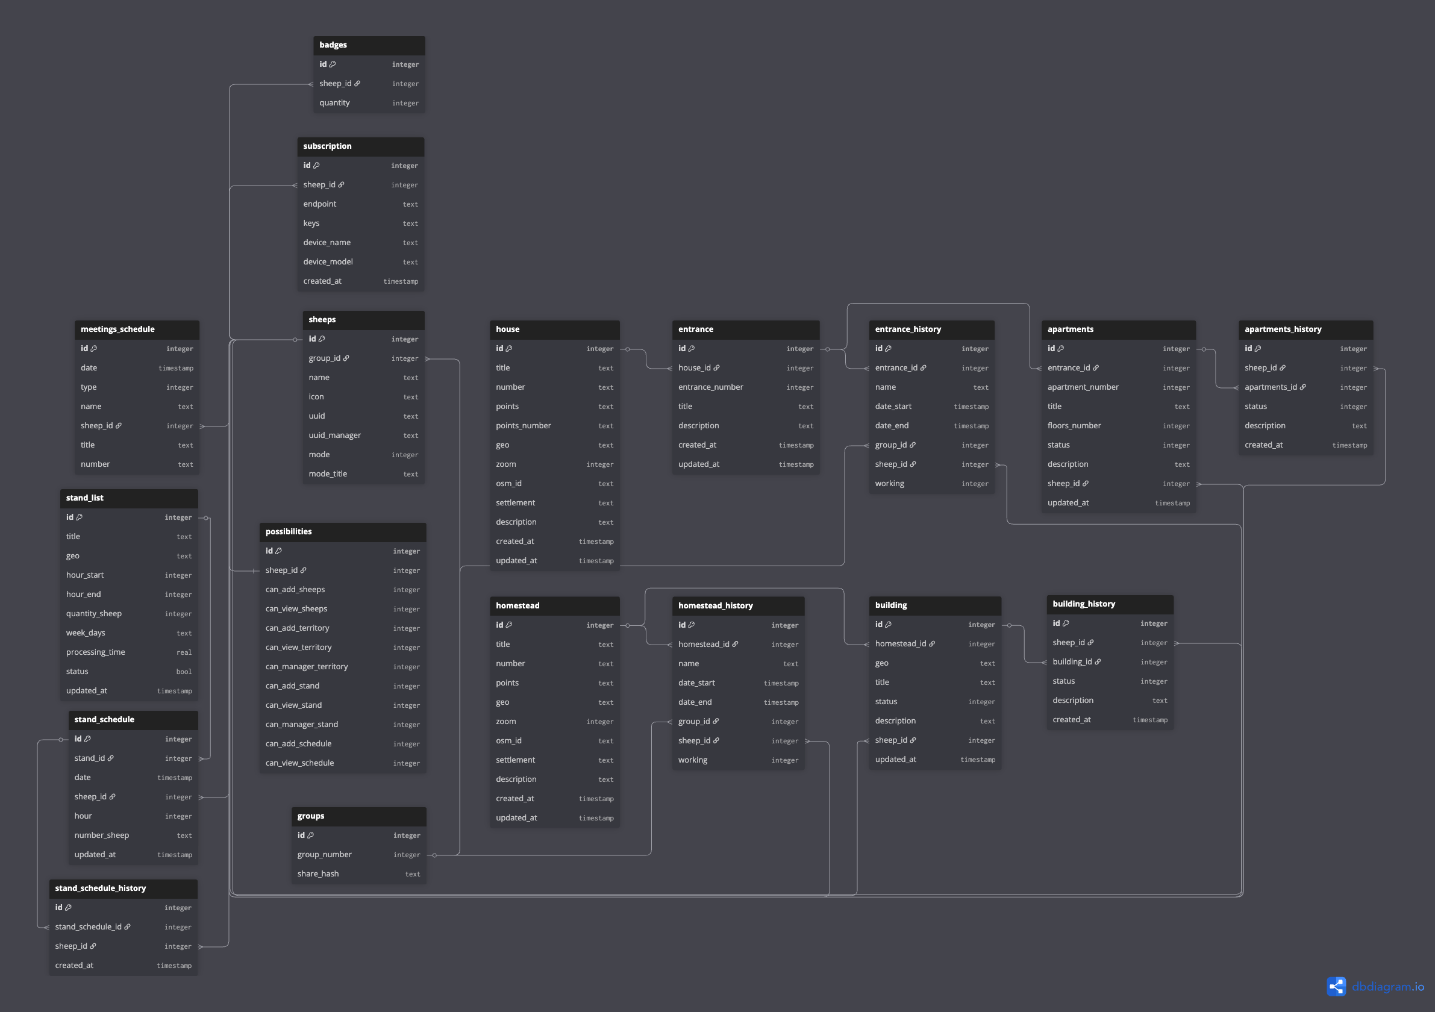Select the meetings_schedule table header

click(x=137, y=330)
